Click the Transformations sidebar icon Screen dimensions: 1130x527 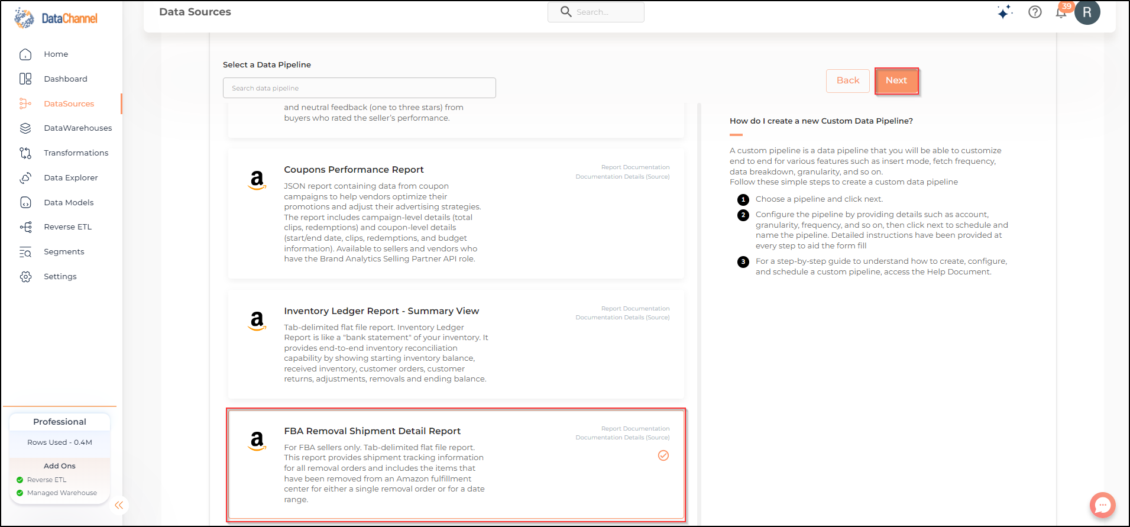point(25,153)
